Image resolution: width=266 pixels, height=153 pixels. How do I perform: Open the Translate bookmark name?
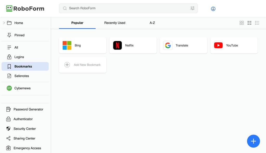pyautogui.click(x=182, y=45)
